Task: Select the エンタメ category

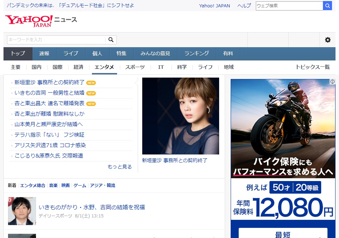Action: tap(104, 67)
